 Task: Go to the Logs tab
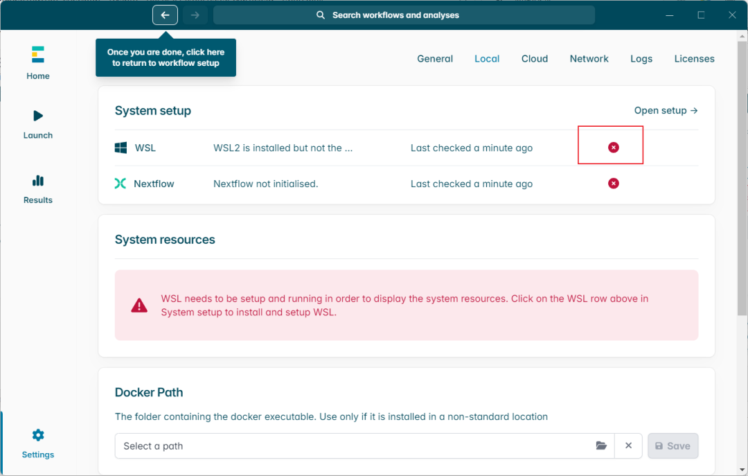[641, 59]
